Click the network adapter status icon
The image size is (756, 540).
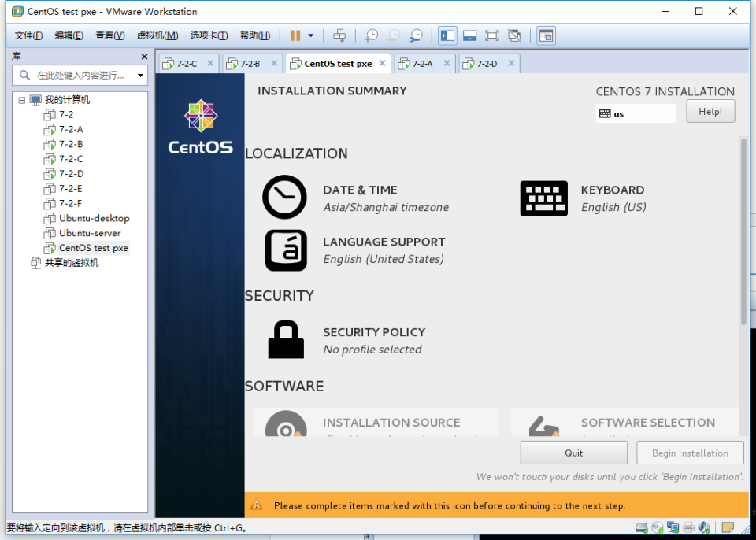coord(673,527)
